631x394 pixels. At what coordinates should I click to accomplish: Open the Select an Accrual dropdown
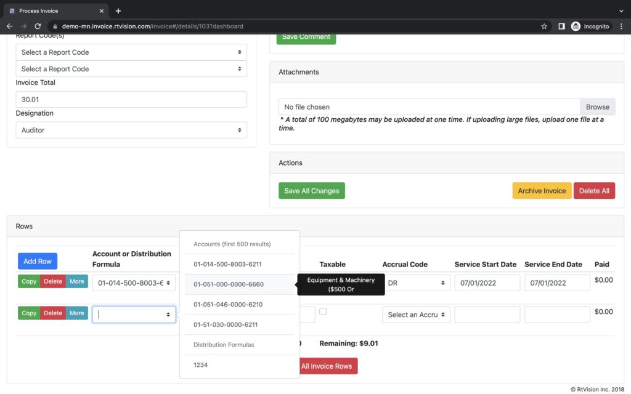click(x=416, y=314)
